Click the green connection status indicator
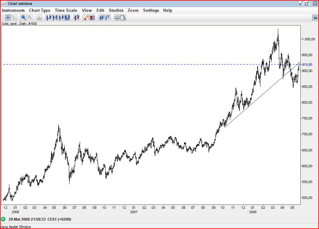Screen dimensions: 319x229 tap(3, 219)
